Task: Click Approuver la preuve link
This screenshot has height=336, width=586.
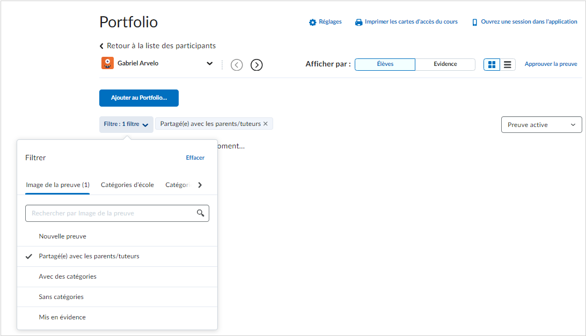Action: point(551,64)
